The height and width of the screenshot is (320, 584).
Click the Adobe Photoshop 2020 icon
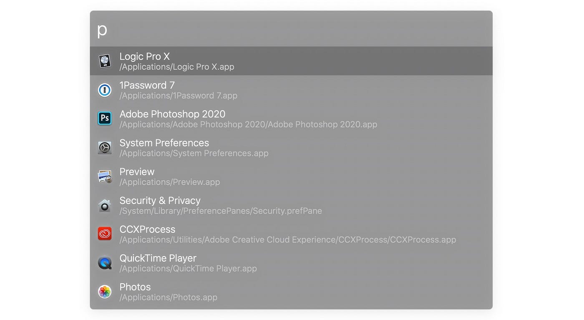click(x=105, y=118)
